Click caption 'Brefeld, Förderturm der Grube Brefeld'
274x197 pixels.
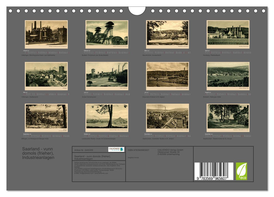[95, 55]
